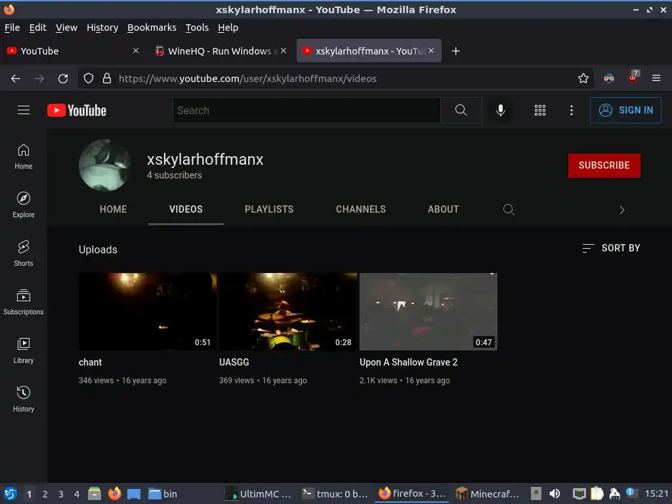This screenshot has height=504, width=672.
Task: Click the search magnifier button
Action: 461,110
